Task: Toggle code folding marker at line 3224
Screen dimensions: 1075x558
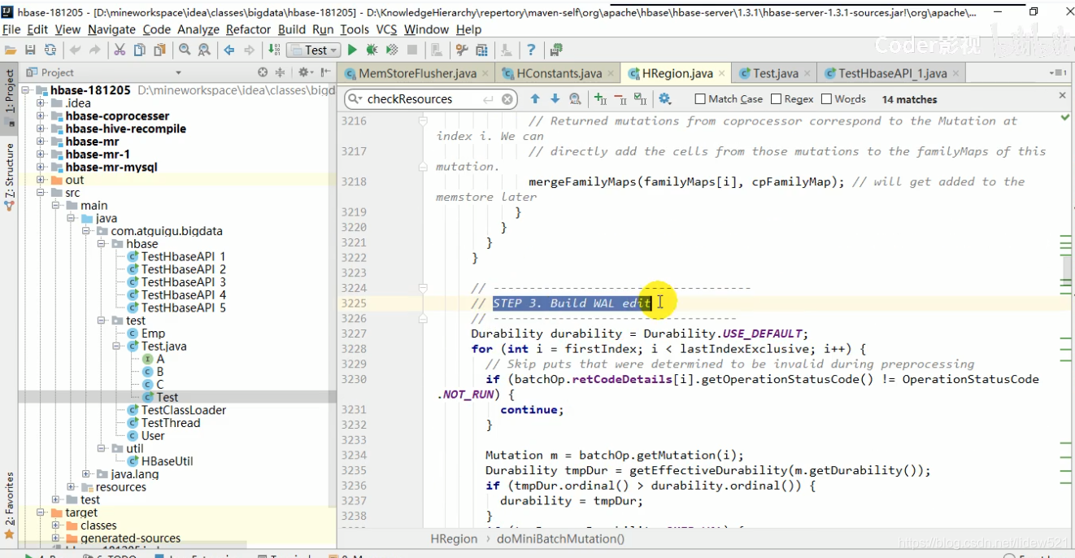Action: pos(423,288)
